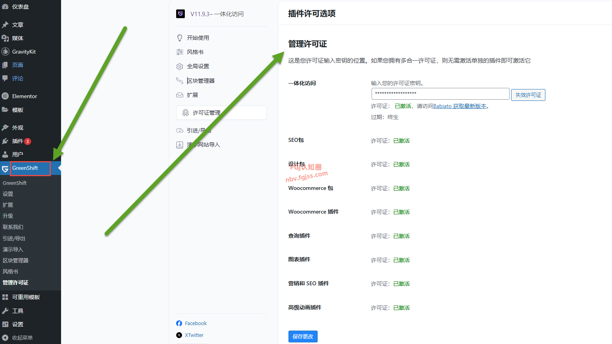Click the 许可证管理 badge icon

[186, 113]
